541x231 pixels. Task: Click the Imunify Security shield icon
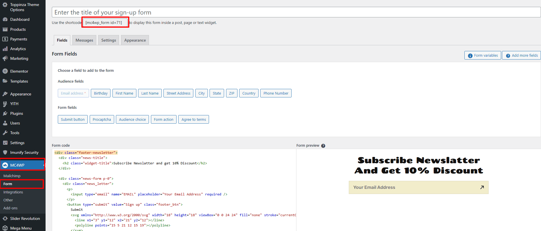coord(5,152)
